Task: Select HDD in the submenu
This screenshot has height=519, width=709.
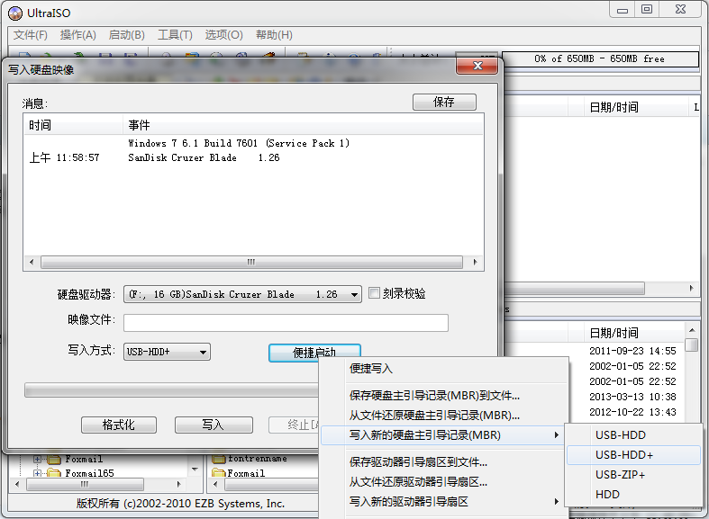Action: pos(633,495)
